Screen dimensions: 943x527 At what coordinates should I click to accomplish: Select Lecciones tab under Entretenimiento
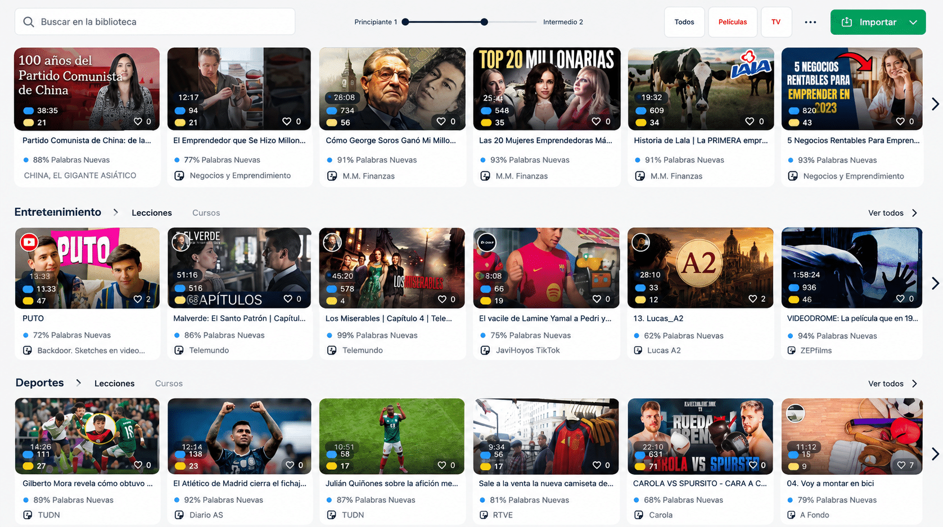[152, 213]
